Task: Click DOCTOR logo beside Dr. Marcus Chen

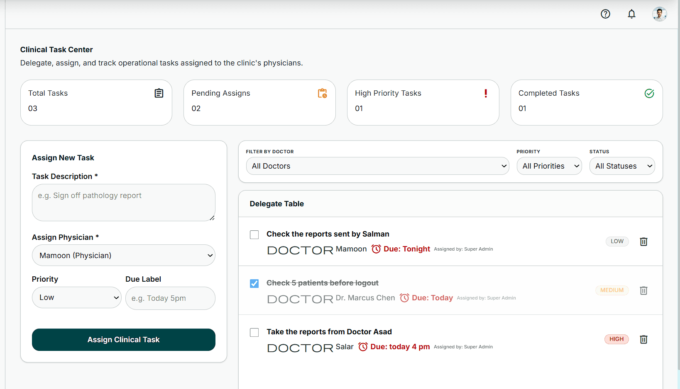Action: pyautogui.click(x=300, y=299)
